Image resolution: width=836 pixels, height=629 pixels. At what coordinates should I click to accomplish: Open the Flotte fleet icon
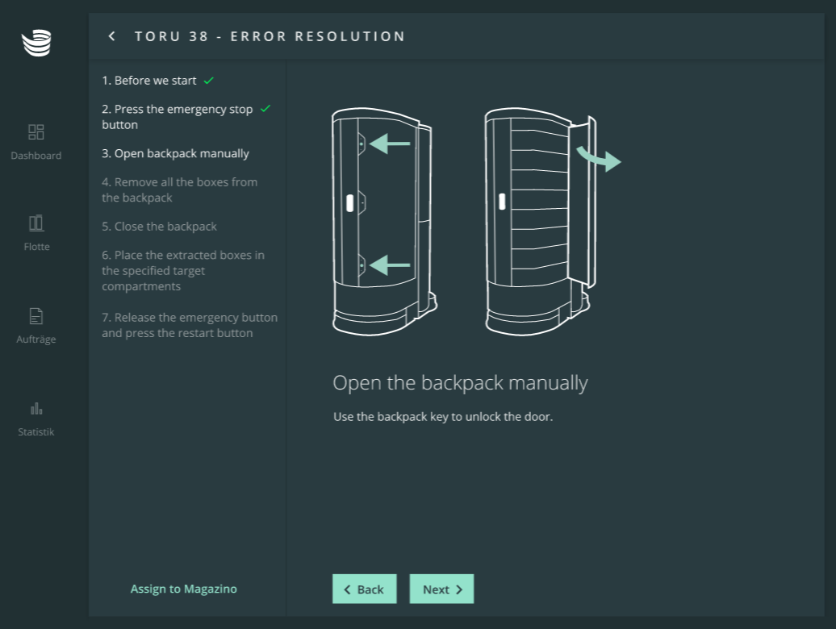coord(36,223)
